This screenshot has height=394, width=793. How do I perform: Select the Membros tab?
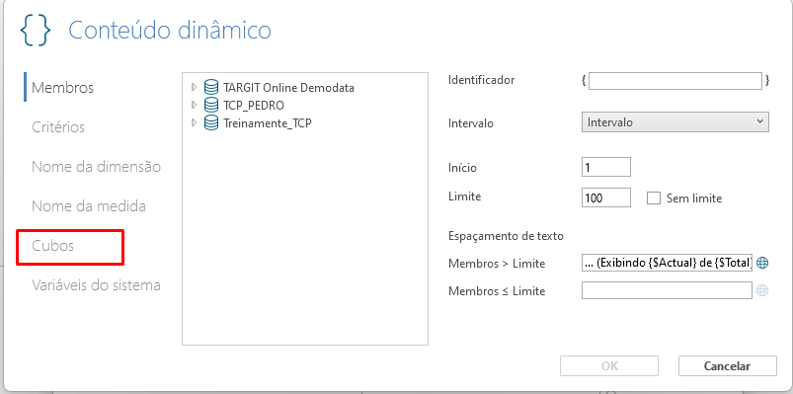point(63,88)
